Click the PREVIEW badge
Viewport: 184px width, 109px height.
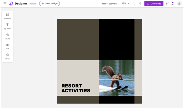33,4
